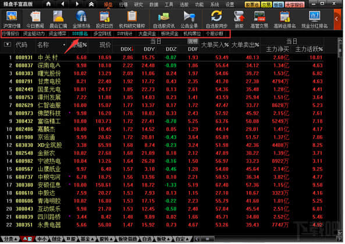Open dropdown arrow beside 代码 column header

tap(8, 45)
